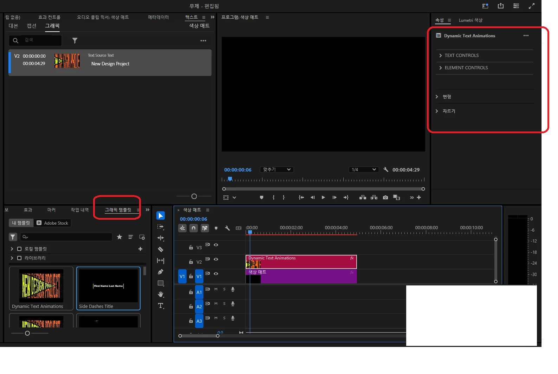Open the 1/4 playback resolution dropdown
The height and width of the screenshot is (374, 558).
pos(364,169)
